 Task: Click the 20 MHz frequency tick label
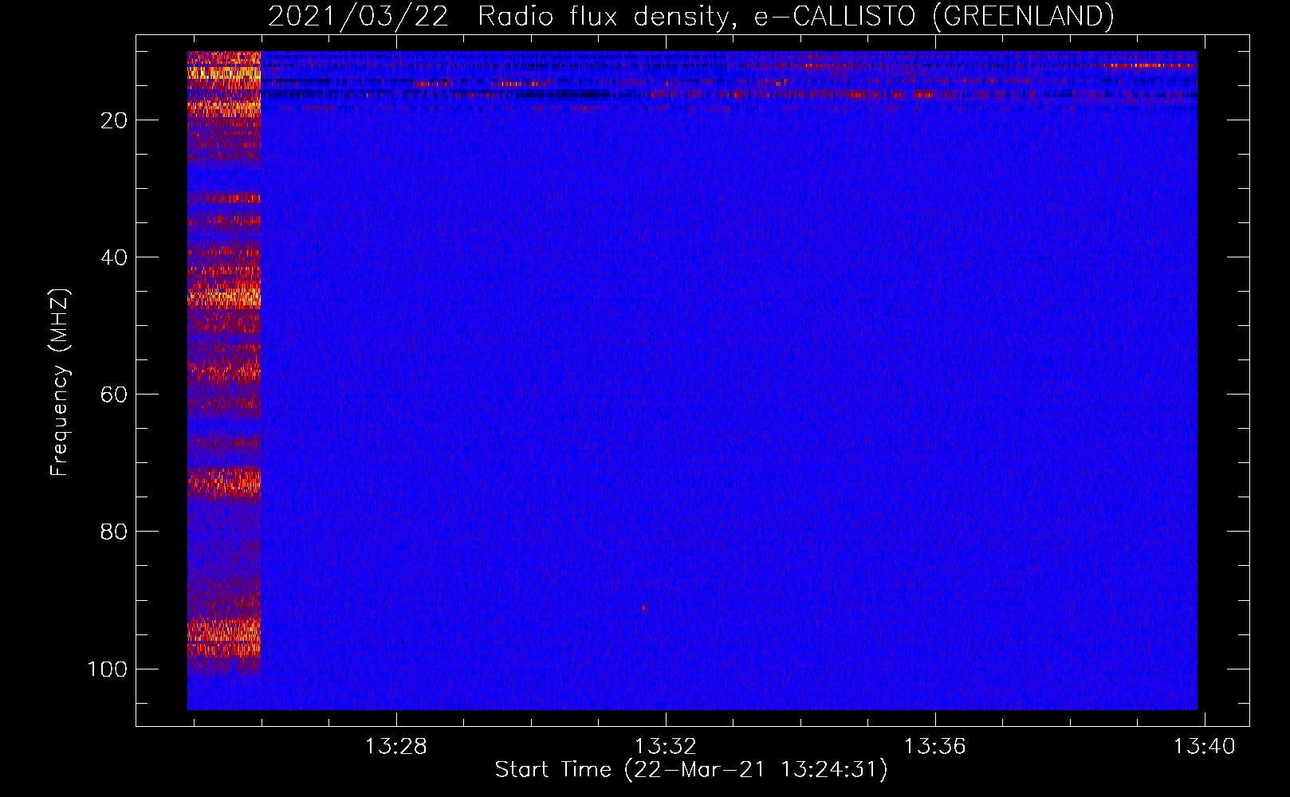pyautogui.click(x=114, y=120)
